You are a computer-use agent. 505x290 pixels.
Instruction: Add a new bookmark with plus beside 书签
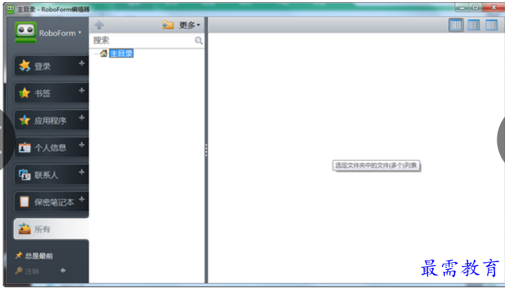(x=82, y=91)
